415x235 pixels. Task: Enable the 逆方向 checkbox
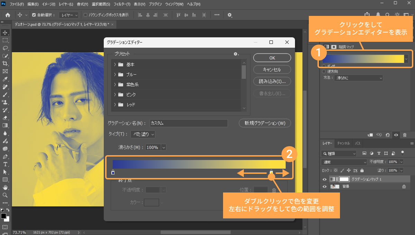click(x=324, y=71)
